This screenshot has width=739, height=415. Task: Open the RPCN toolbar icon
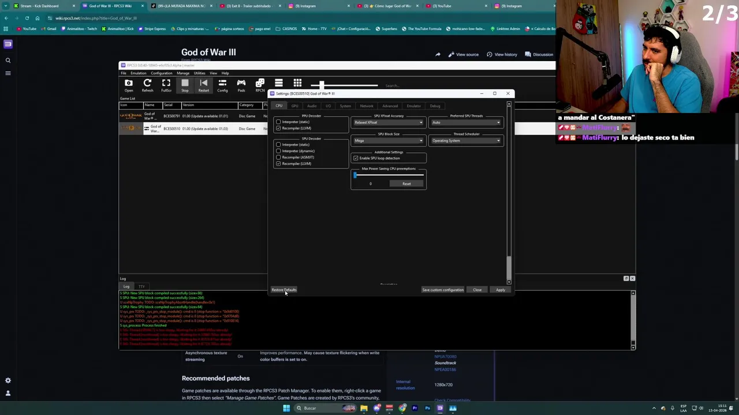coord(260,85)
